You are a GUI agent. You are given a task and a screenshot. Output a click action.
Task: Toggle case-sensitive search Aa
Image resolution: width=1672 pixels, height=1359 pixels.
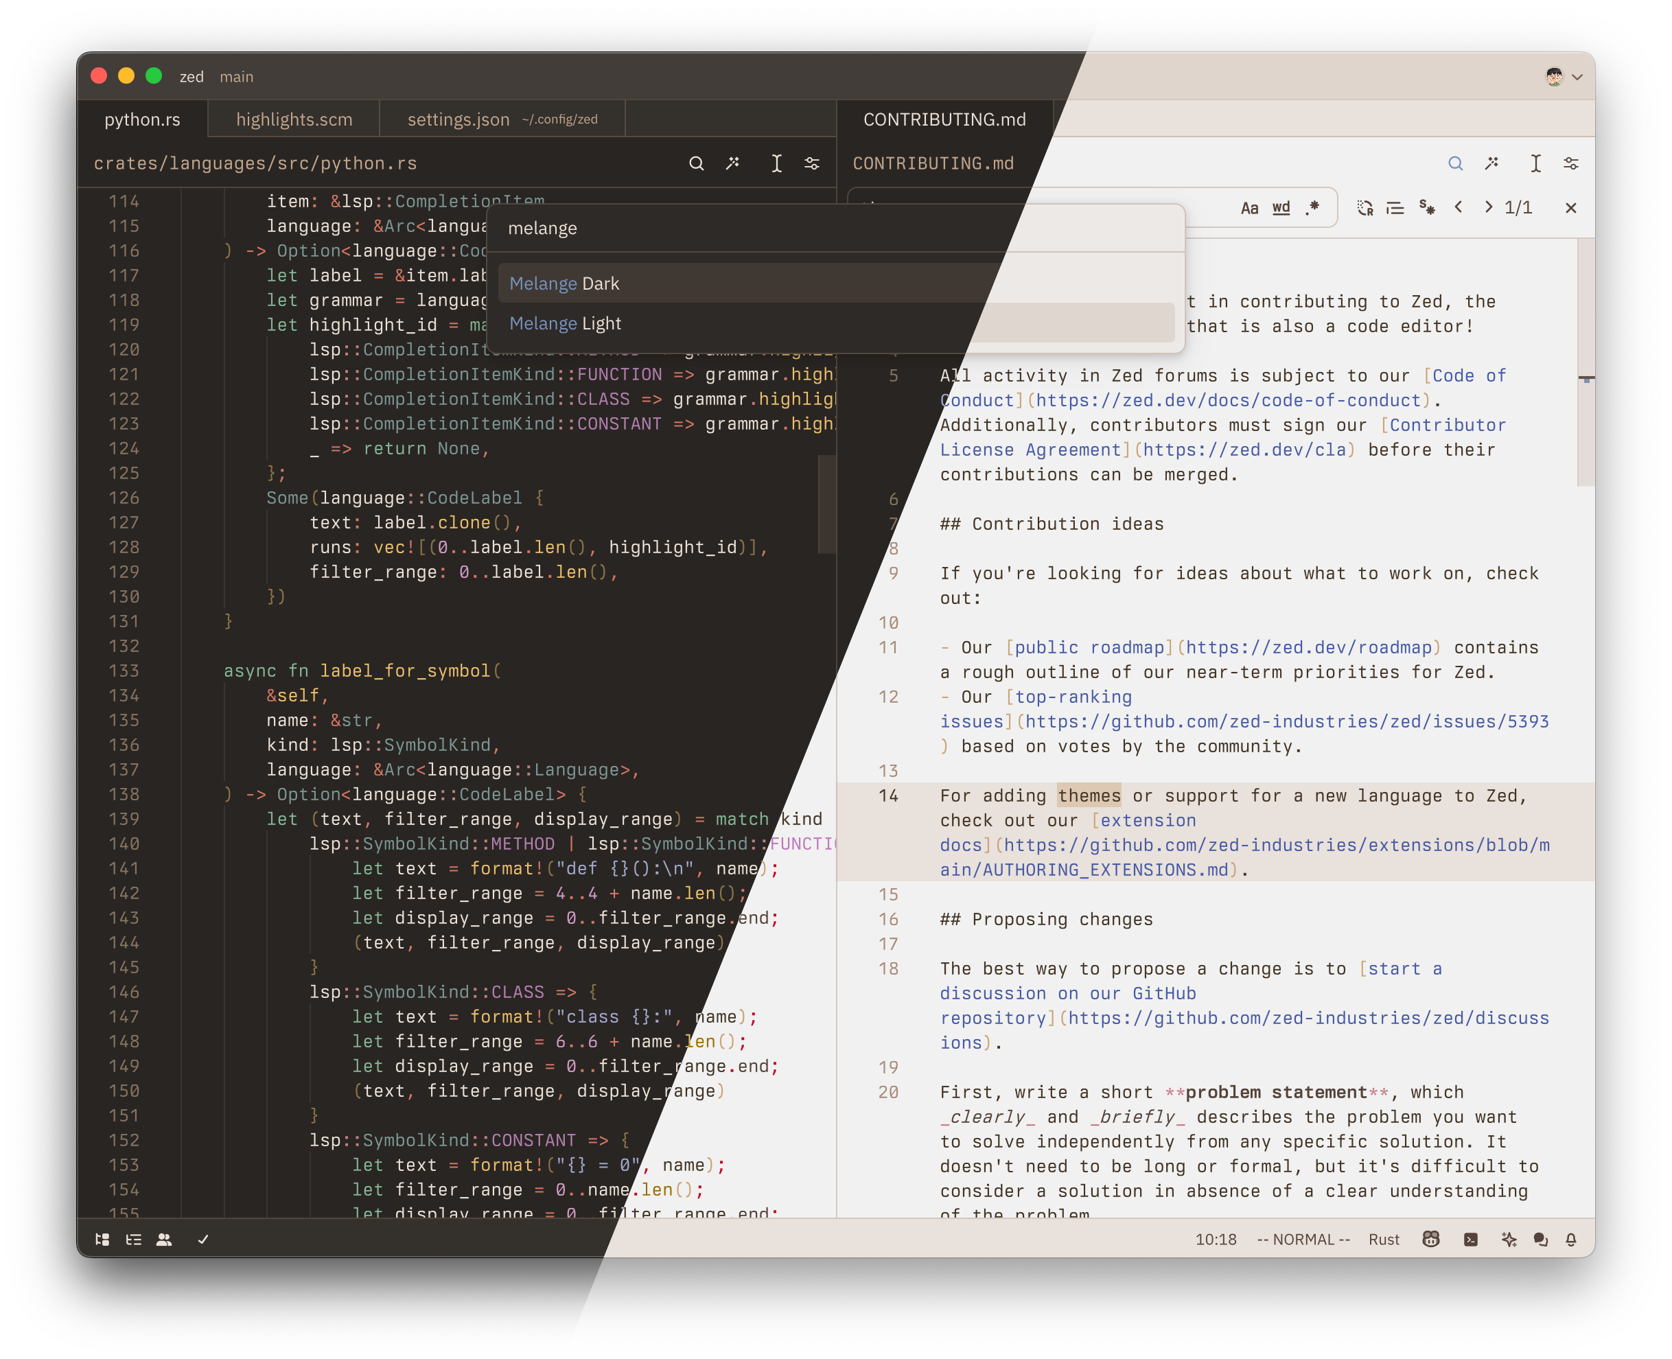pyautogui.click(x=1249, y=207)
